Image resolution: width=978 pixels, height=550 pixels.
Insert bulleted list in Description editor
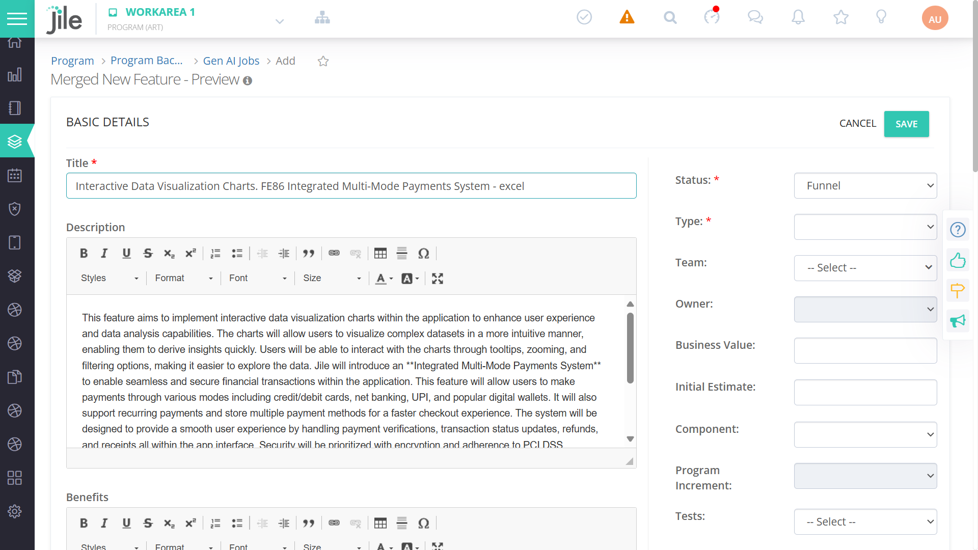[x=237, y=253]
